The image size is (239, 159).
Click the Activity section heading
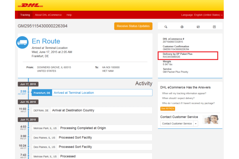[x=144, y=83]
